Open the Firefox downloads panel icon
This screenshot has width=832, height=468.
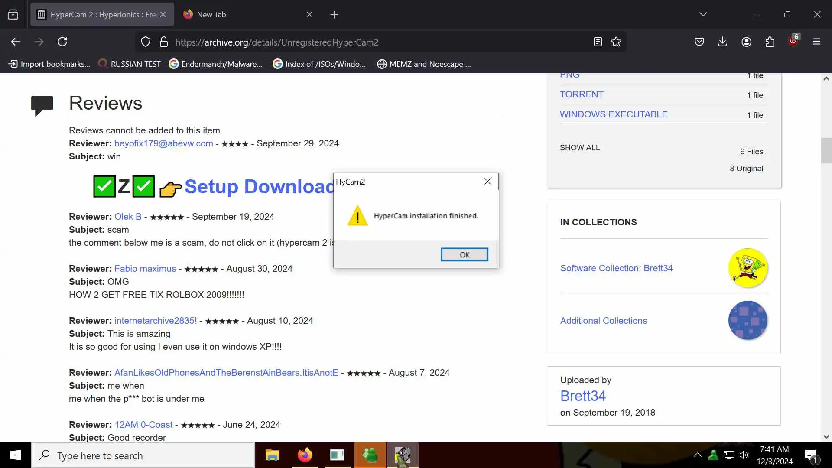722,42
